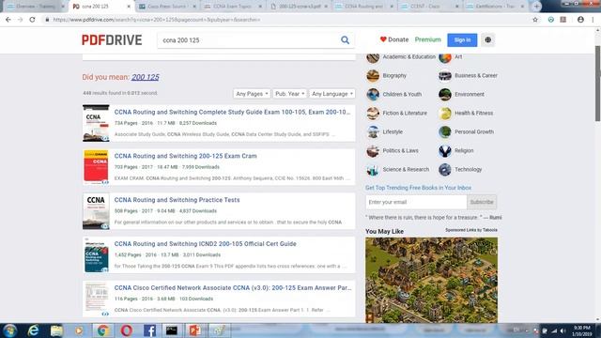
Task: Open PowerPoint from taskbar
Action: pos(194,330)
